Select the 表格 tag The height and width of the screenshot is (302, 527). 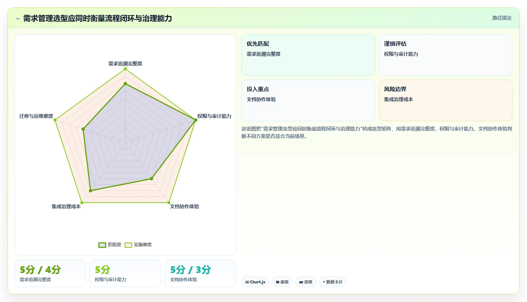click(282, 282)
